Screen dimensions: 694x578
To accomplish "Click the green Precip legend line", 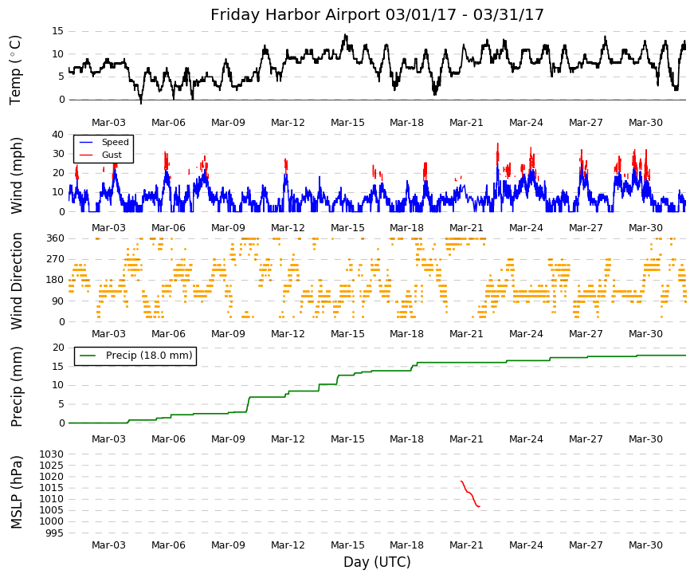I will (88, 356).
